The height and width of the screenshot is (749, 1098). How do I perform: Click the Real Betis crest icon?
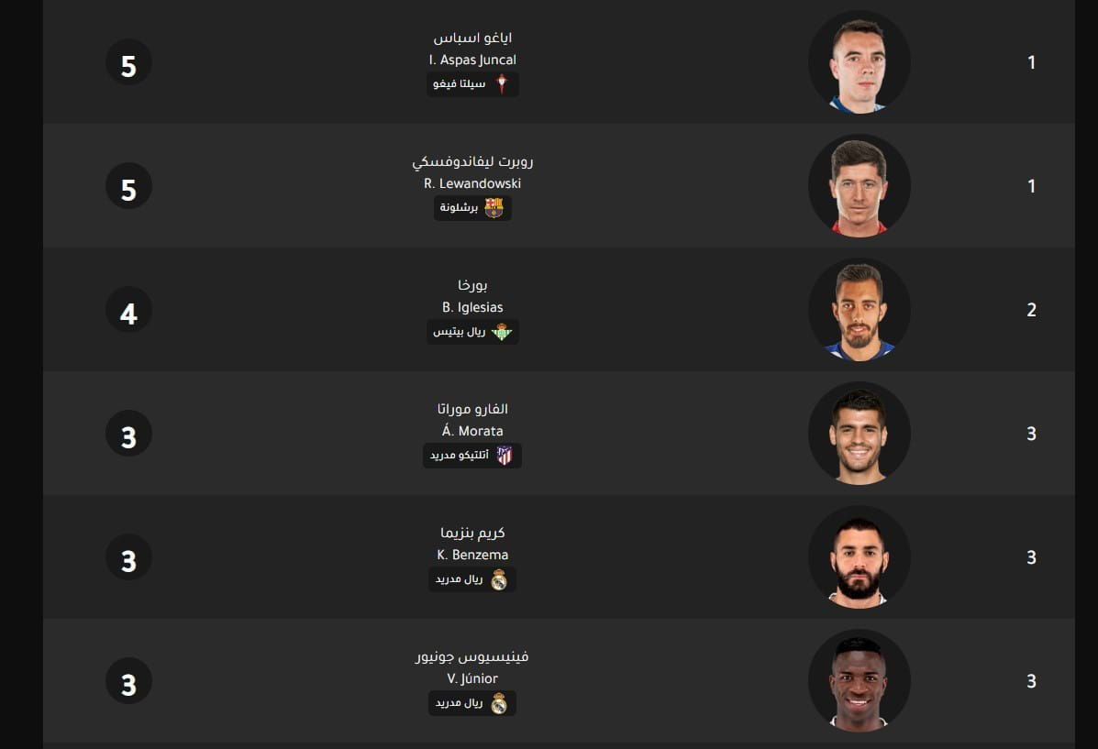coord(502,332)
